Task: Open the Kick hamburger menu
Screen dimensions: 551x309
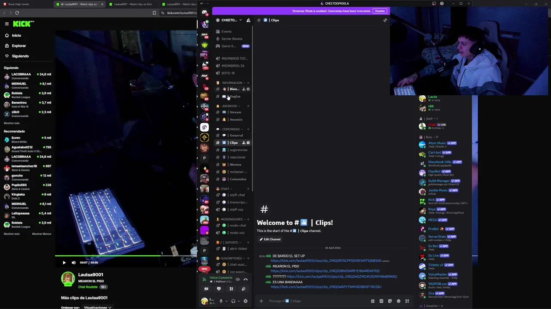Action: (x=7, y=24)
